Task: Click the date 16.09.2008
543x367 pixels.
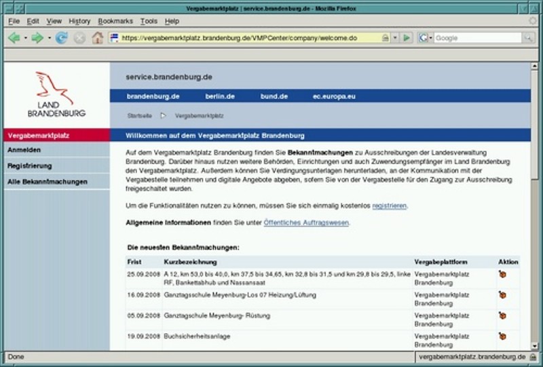Action: coord(143,295)
